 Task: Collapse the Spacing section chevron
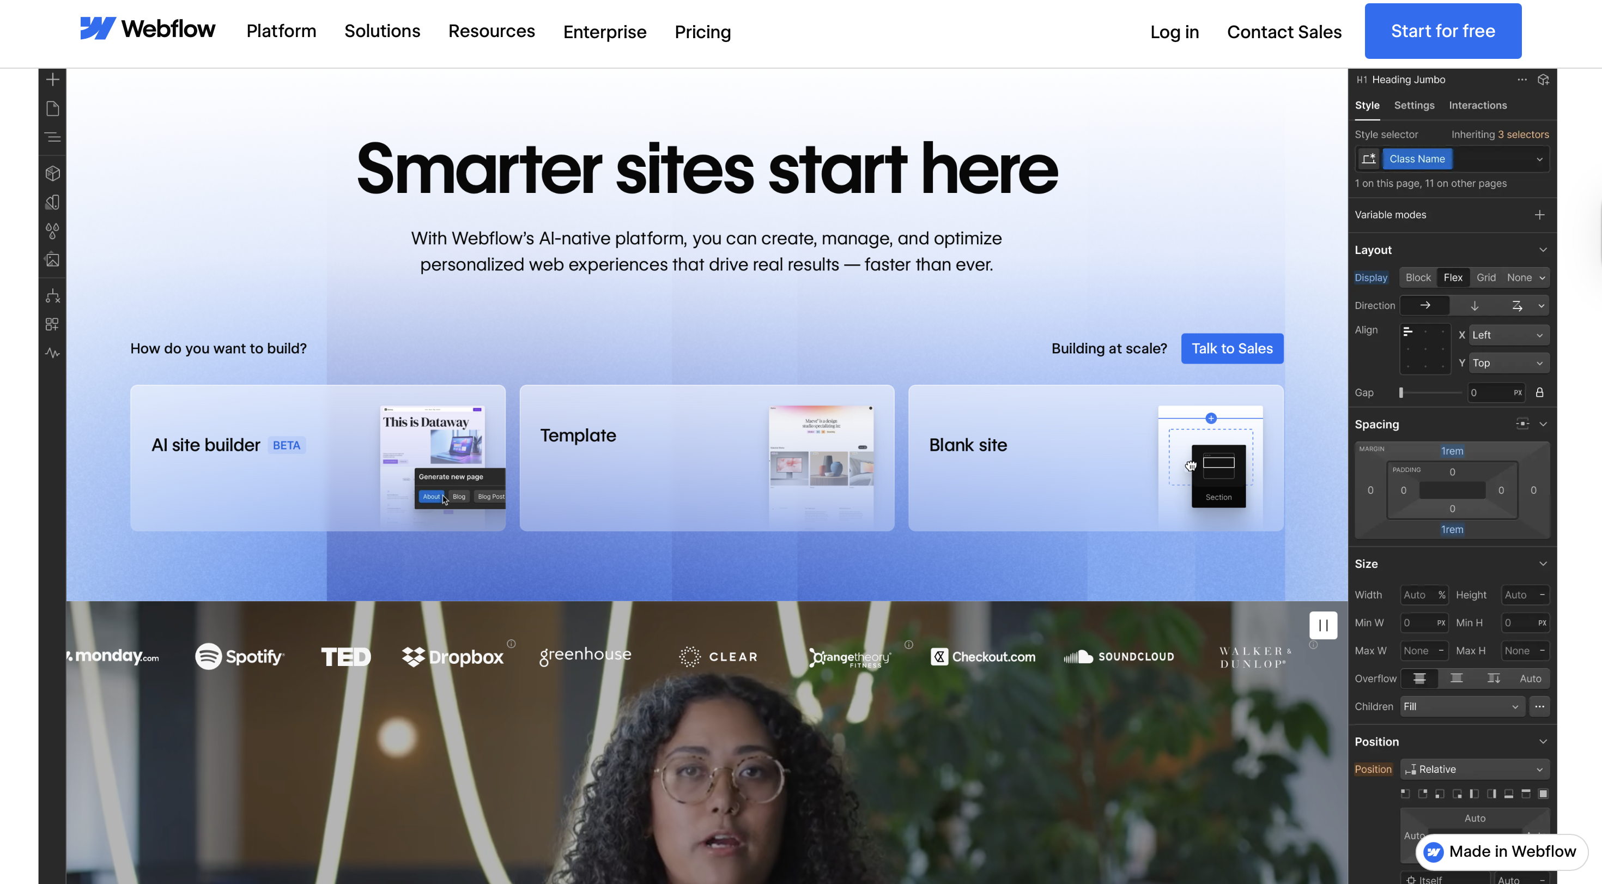pyautogui.click(x=1543, y=424)
